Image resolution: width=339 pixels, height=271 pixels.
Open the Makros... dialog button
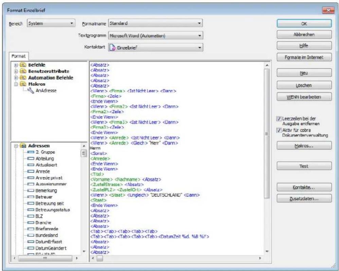tap(304, 146)
